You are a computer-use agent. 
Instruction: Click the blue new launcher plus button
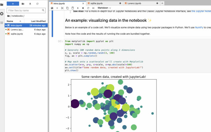[x=13, y=4]
